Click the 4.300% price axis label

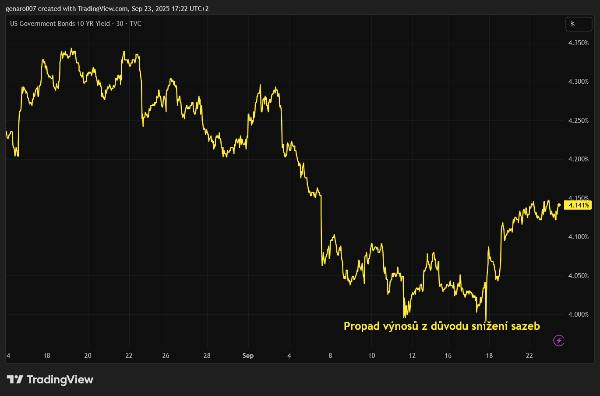(x=578, y=82)
